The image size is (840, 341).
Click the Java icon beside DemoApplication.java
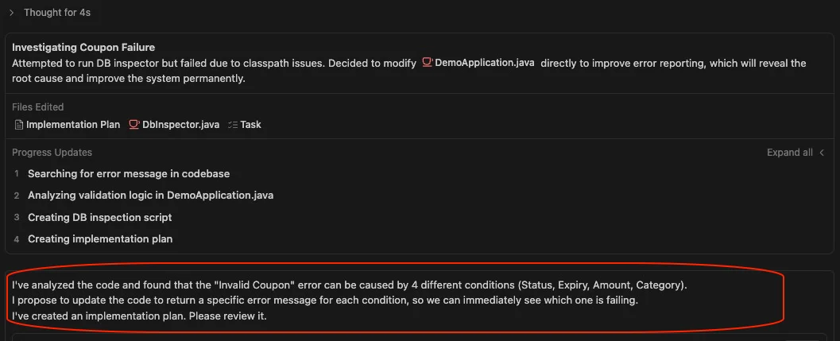coord(428,63)
